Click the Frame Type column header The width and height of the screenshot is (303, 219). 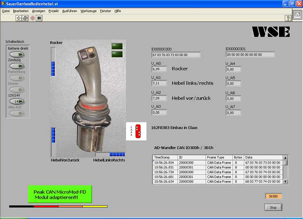click(219, 157)
